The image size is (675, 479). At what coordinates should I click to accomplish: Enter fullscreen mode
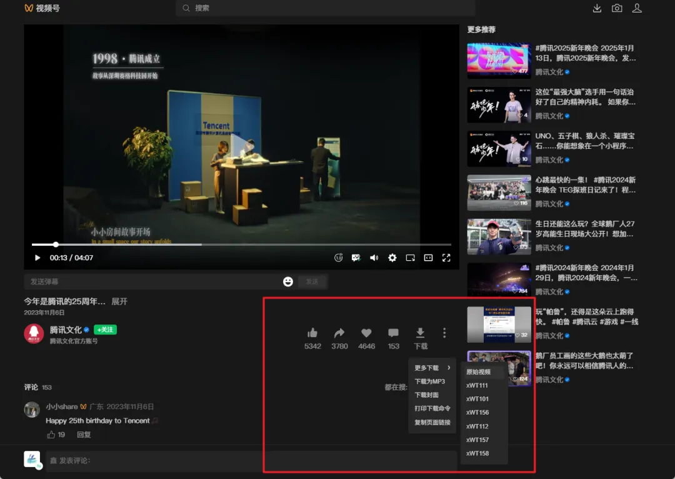[x=446, y=258]
